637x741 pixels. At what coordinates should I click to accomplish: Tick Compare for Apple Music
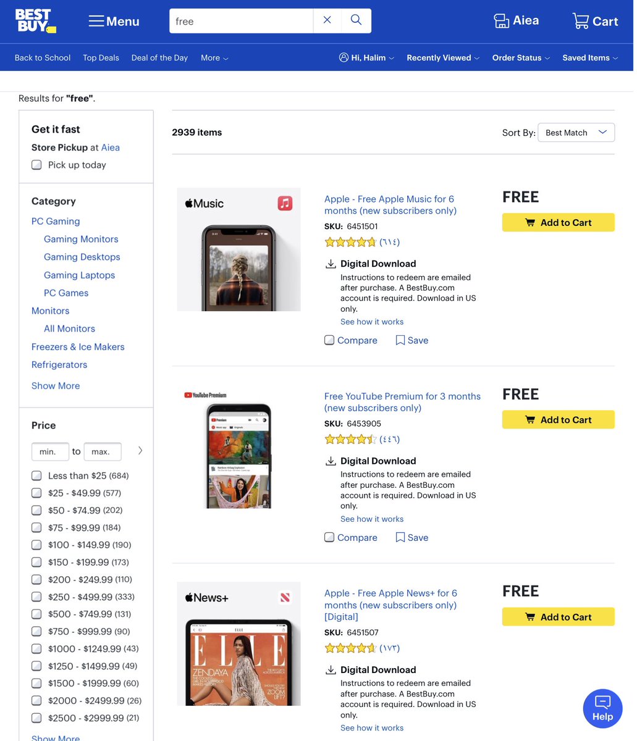[x=329, y=340]
